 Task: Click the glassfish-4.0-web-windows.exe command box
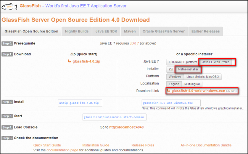[x=171, y=103]
